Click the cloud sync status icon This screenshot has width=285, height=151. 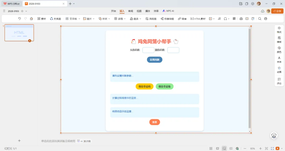[x=263, y=11]
